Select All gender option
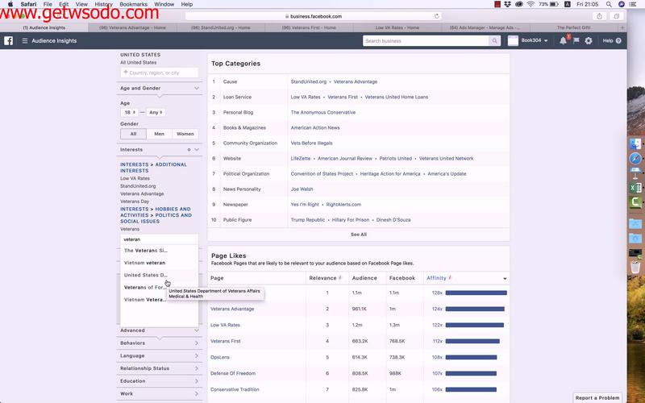 [x=133, y=134]
